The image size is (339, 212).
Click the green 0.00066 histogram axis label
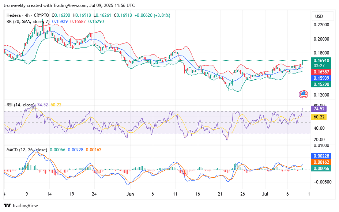click(321, 169)
